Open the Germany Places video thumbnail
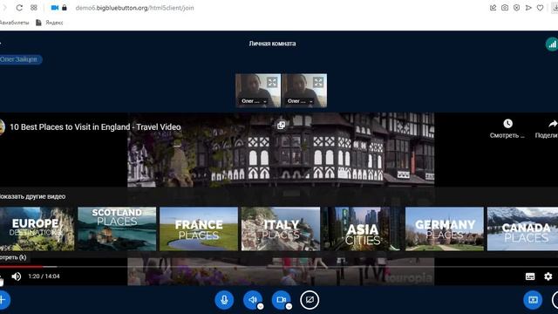 click(445, 229)
